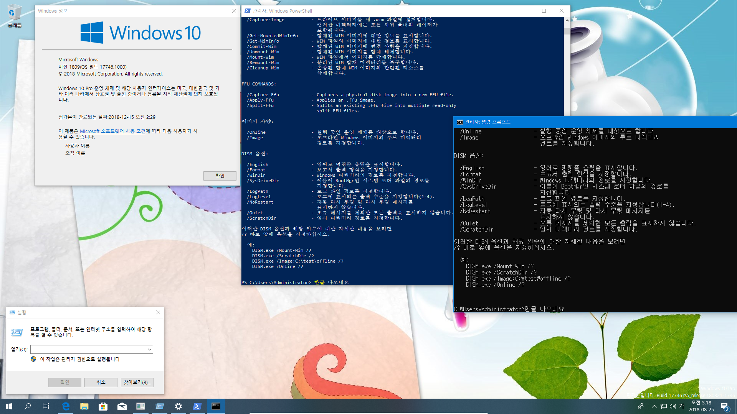Switch to Command Prompt taskbar button
This screenshot has height=414, width=737.
click(216, 406)
